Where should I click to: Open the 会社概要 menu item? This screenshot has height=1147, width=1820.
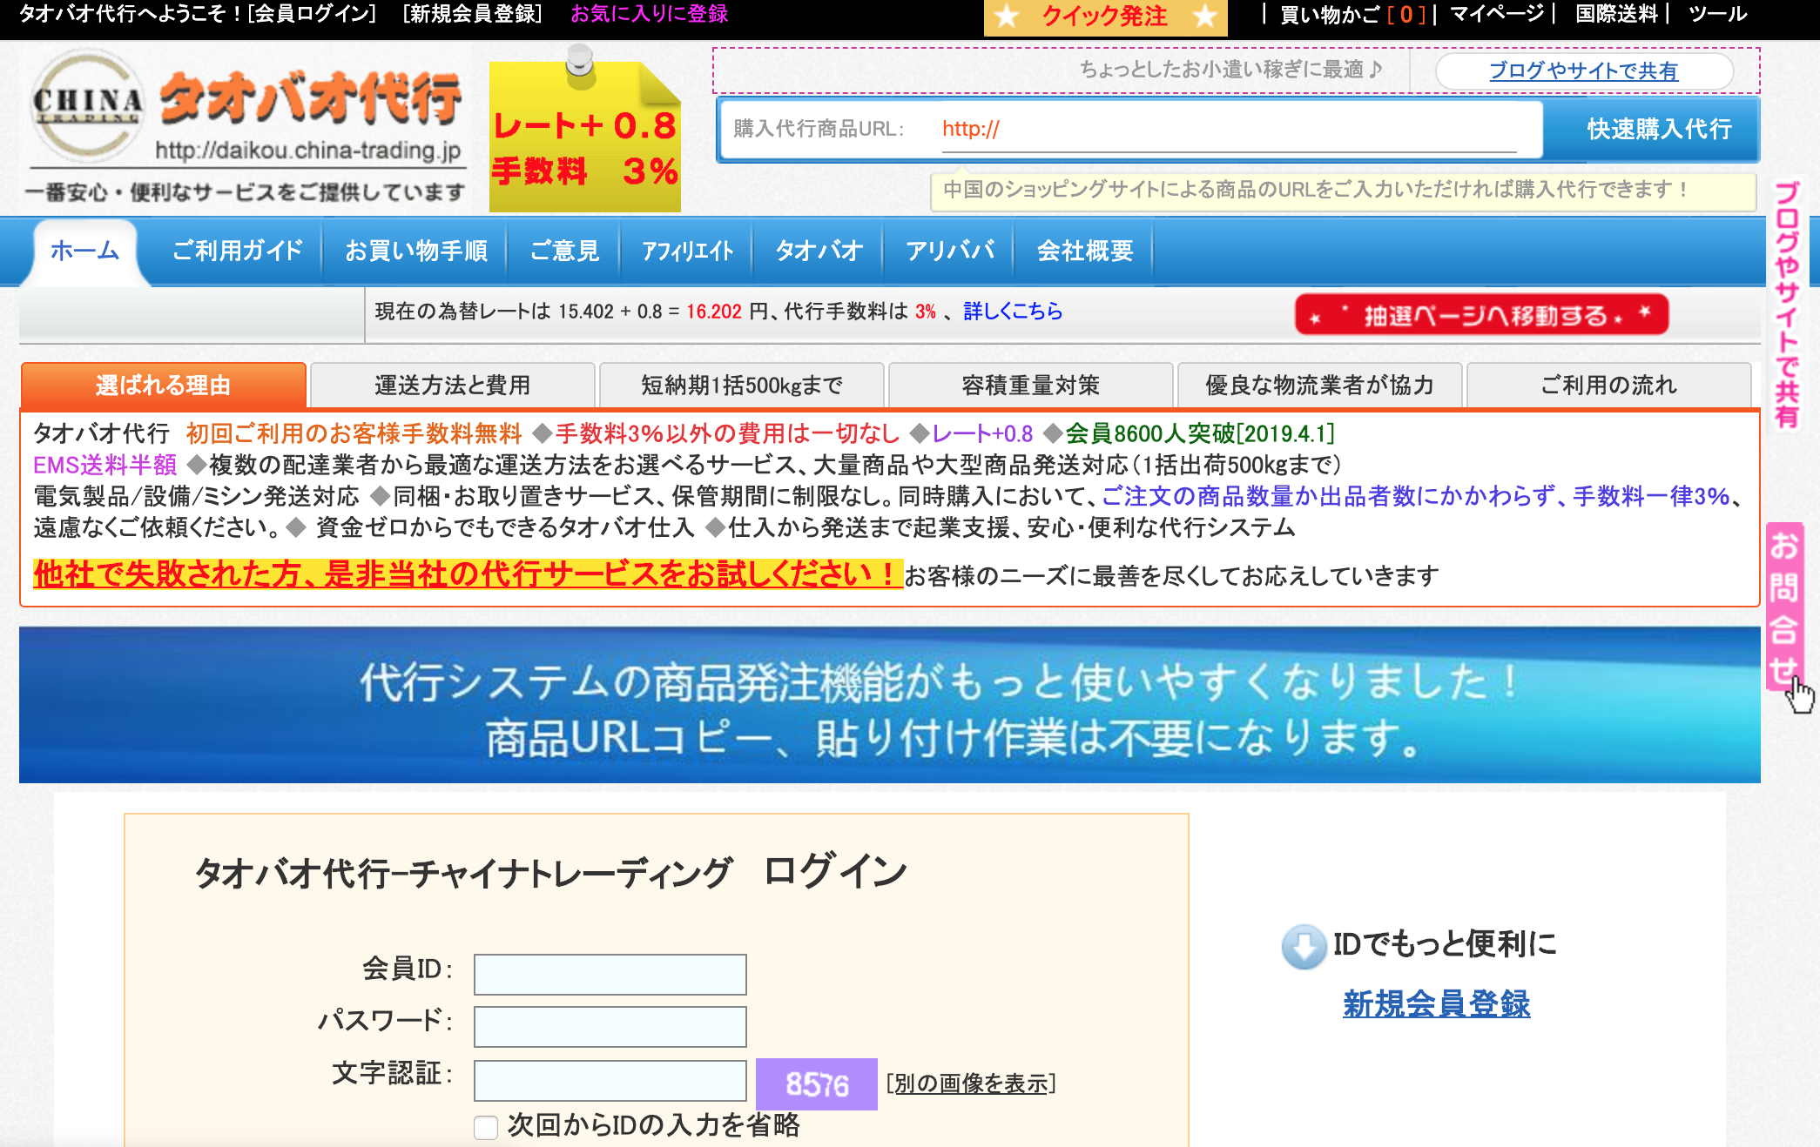pyautogui.click(x=1085, y=251)
